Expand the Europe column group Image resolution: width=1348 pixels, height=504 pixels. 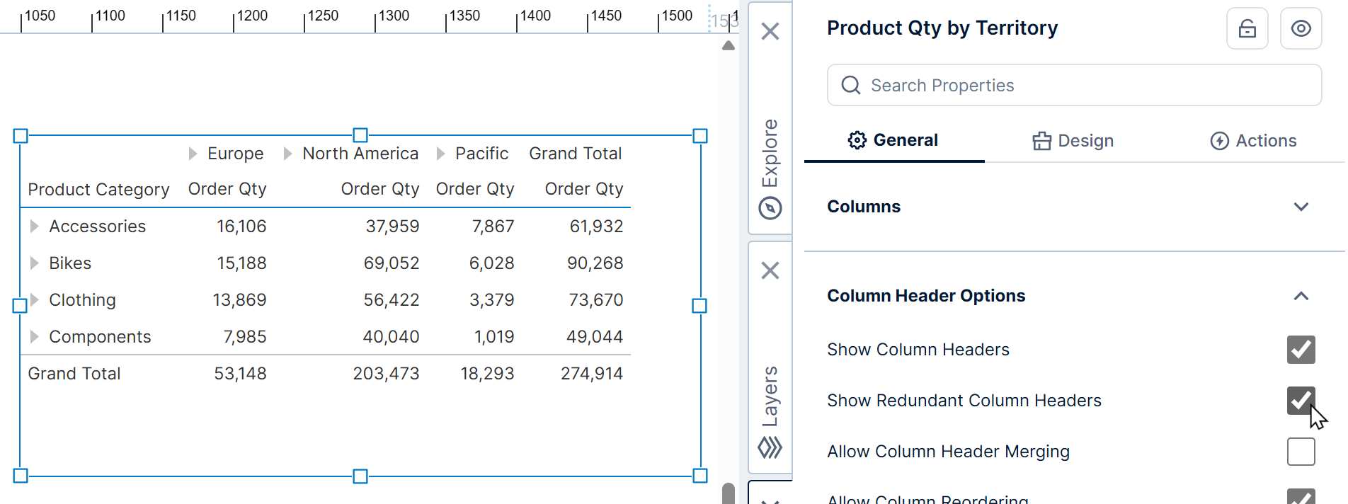pos(193,154)
